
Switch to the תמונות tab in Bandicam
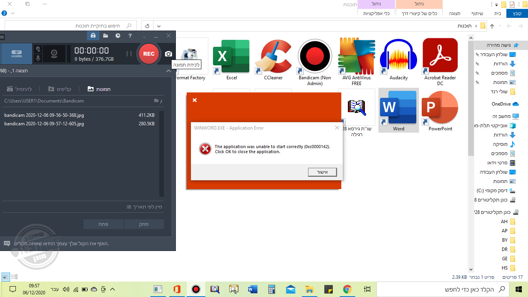(99, 89)
